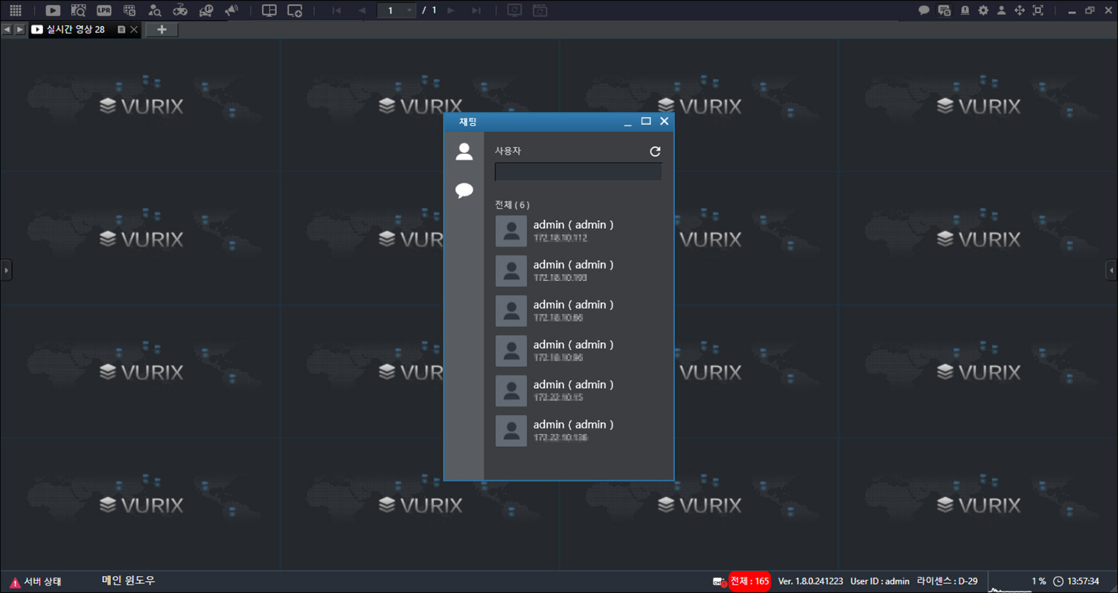Open the megaphone broadcast tool
1118x593 pixels.
(x=232, y=10)
